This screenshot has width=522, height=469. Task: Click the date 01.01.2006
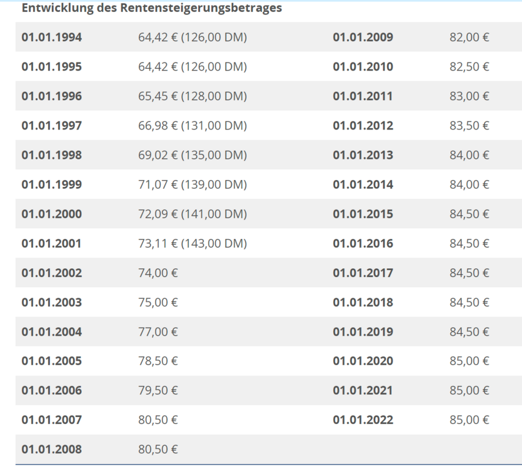(x=52, y=390)
